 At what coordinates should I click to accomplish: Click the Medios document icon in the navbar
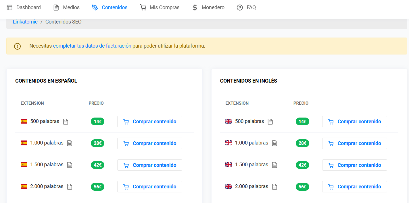55,7
